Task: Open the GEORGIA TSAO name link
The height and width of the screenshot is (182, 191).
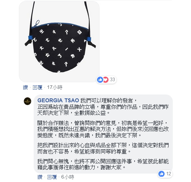Action: click(58, 100)
